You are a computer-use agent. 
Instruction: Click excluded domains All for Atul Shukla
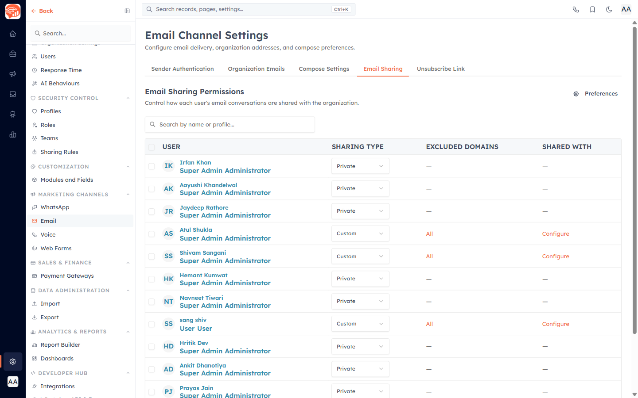point(429,234)
